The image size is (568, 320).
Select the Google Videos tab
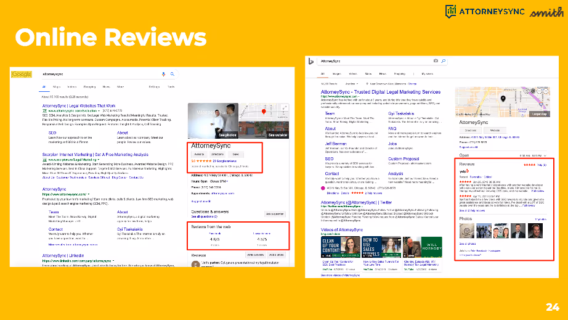coord(71,87)
